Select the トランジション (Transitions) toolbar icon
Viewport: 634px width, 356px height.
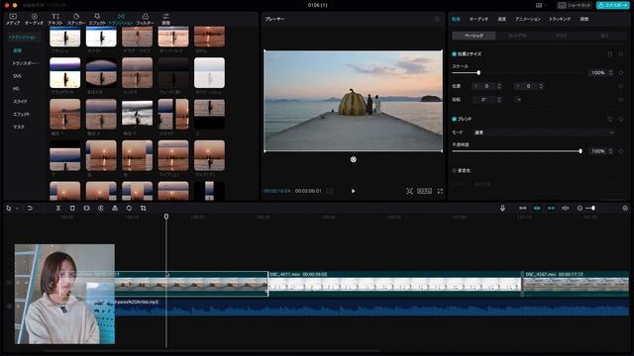[121, 19]
